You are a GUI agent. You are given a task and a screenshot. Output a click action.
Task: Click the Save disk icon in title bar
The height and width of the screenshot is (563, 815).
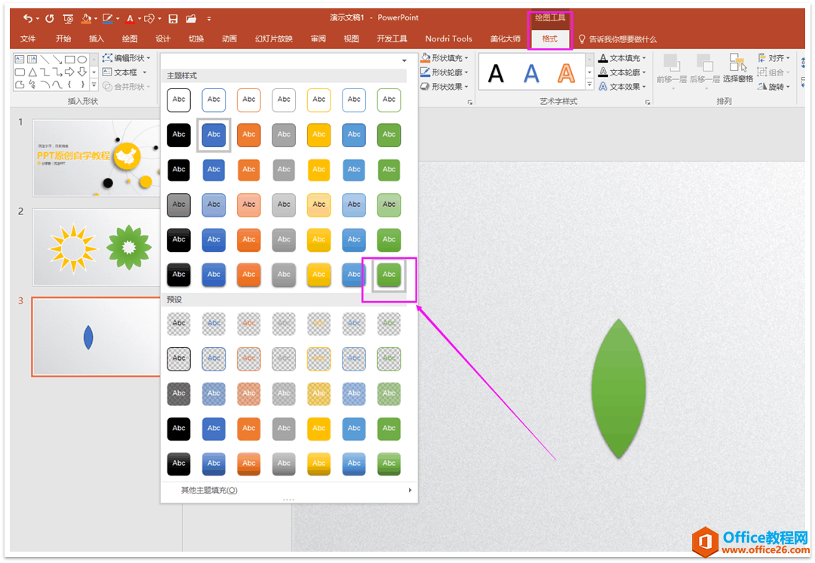[173, 19]
